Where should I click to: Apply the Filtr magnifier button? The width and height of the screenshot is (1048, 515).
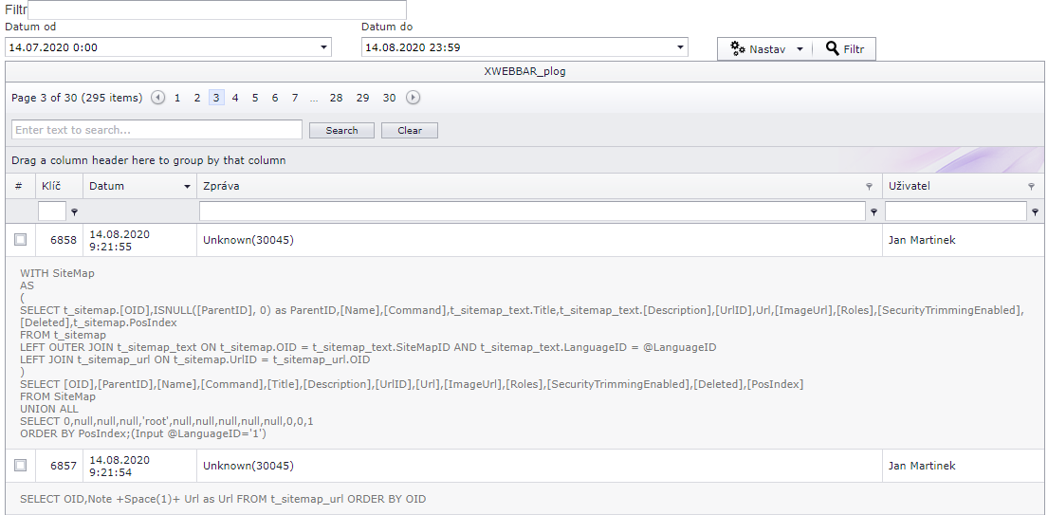pyautogui.click(x=845, y=49)
